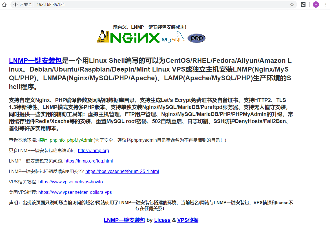Click the MySQL dolphin logo
This screenshot has height=229, width=330.
point(173,37)
